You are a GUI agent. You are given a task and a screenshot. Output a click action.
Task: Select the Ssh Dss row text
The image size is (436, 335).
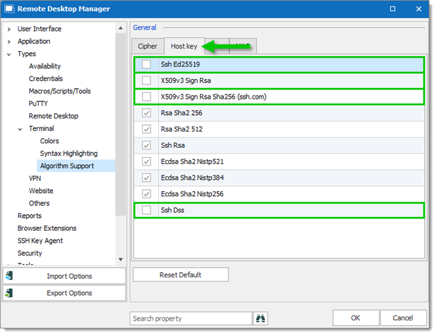(x=172, y=210)
